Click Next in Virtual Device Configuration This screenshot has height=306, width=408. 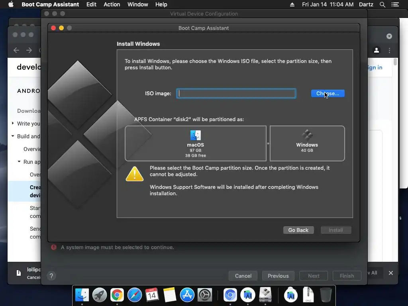point(314,276)
